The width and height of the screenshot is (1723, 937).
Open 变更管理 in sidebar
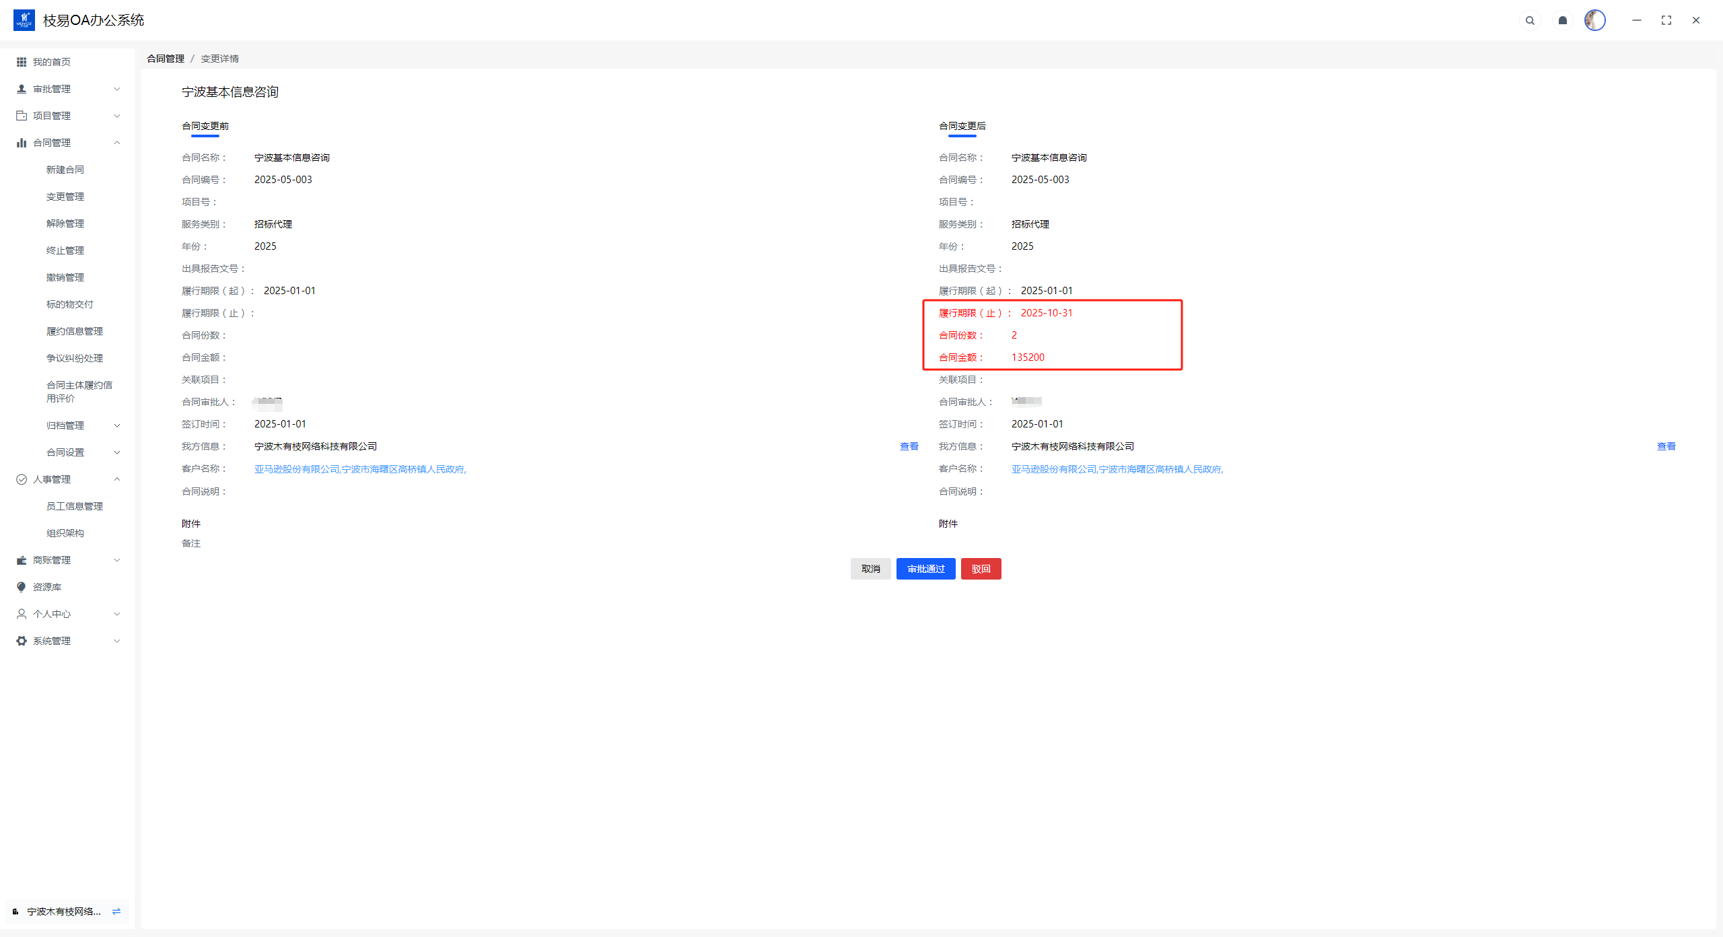[65, 197]
